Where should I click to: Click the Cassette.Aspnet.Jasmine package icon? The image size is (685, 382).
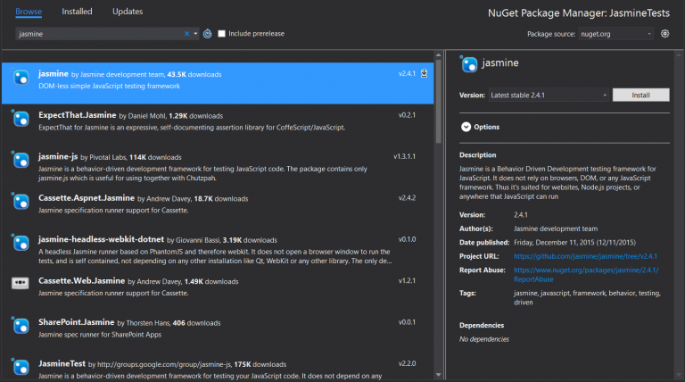click(21, 202)
